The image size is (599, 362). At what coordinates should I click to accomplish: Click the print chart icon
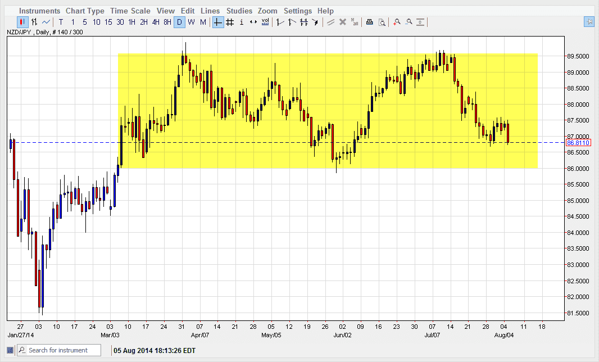point(369,22)
